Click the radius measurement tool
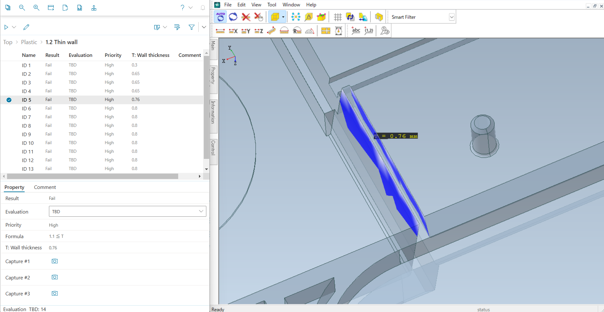 pos(297,31)
